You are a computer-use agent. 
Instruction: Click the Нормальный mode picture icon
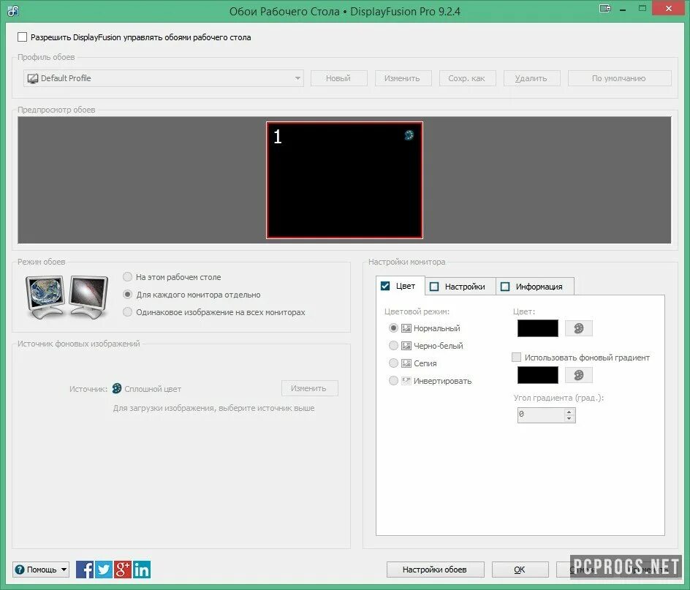(406, 328)
